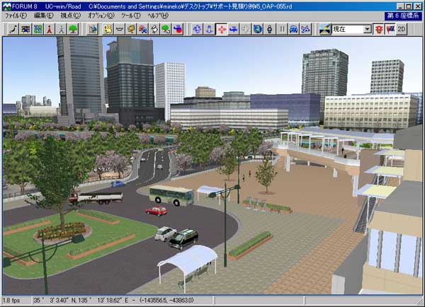
Task: Click the landscape scene picture icon
Action: (x=324, y=29)
